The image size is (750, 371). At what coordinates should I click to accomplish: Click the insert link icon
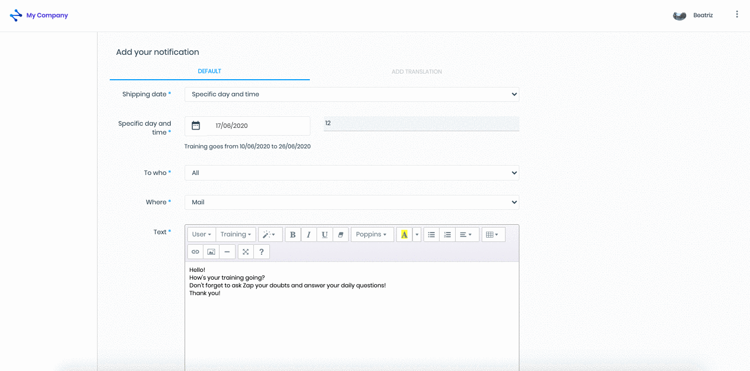(x=195, y=252)
